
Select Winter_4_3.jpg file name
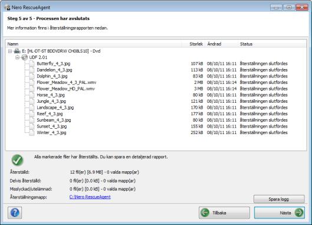pyautogui.click(x=51, y=133)
